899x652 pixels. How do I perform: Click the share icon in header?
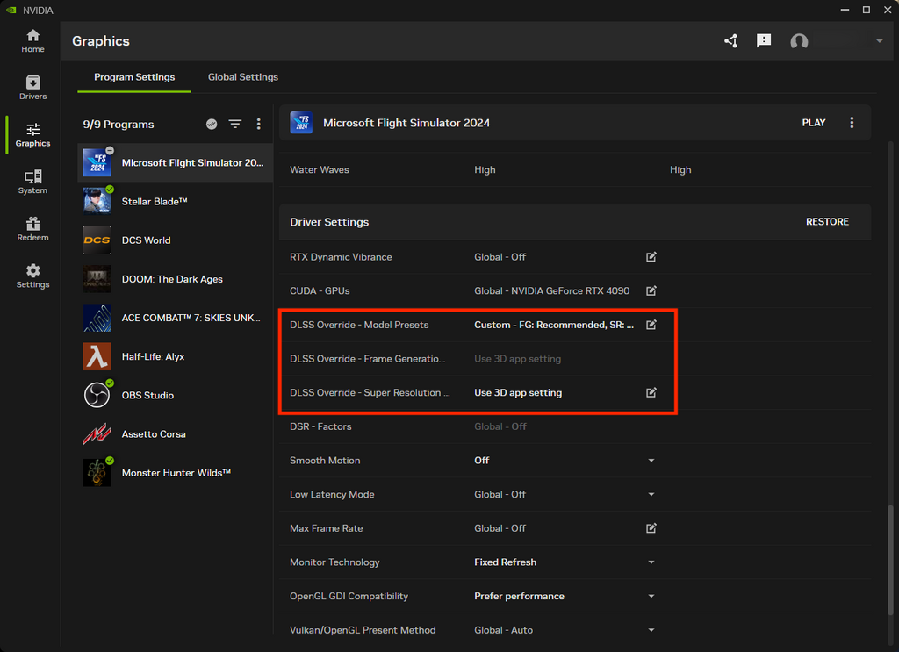tap(730, 41)
